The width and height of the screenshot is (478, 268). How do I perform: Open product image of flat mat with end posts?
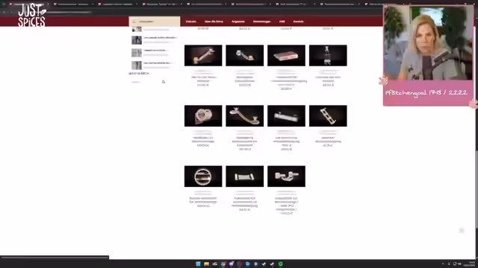coord(245,176)
